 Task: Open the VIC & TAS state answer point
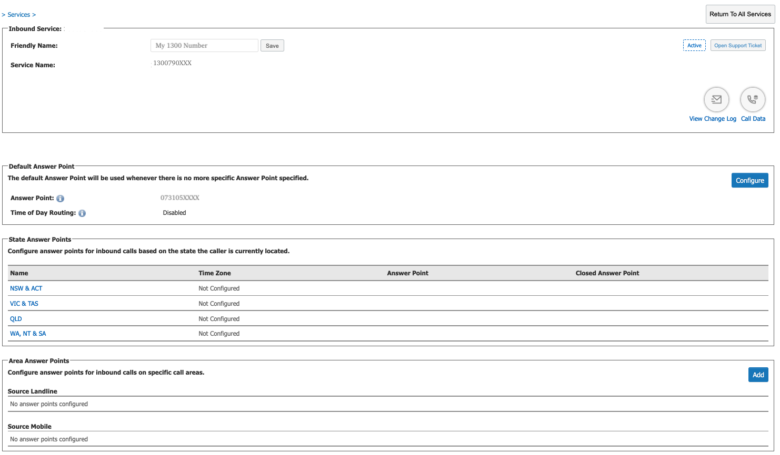24,304
